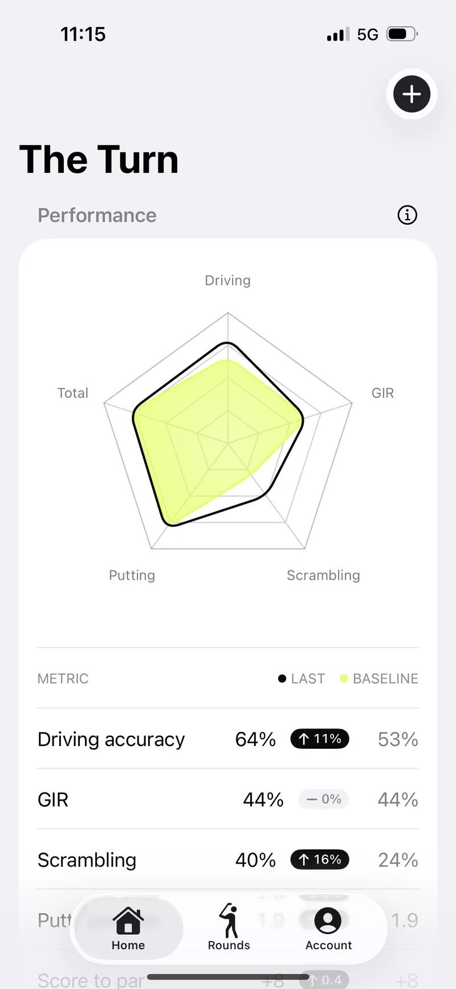This screenshot has height=989, width=456.
Task: Click the black LAST legend dot
Action: (x=282, y=678)
